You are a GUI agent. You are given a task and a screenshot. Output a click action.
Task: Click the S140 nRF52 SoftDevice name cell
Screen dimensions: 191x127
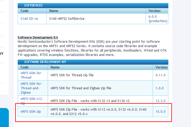pos(67,19)
